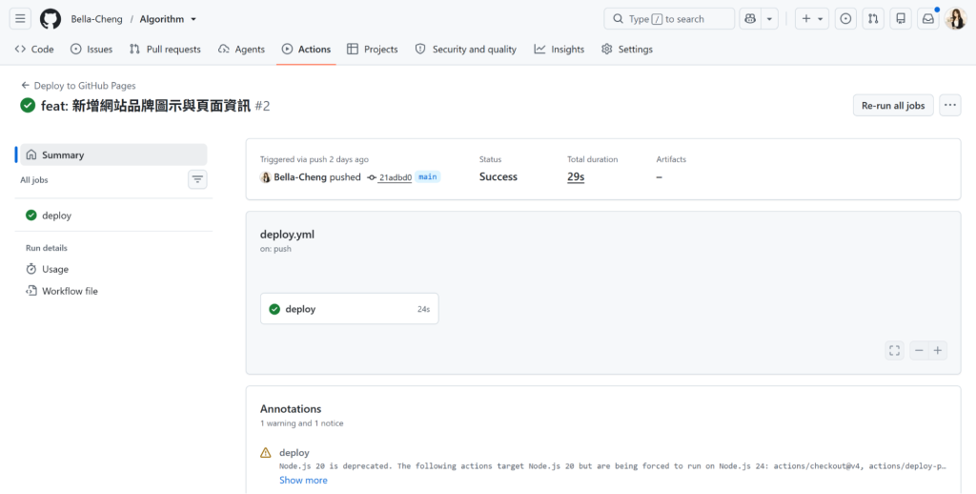The height and width of the screenshot is (494, 976).
Task: Click the warning triangle annotation icon
Action: (266, 453)
